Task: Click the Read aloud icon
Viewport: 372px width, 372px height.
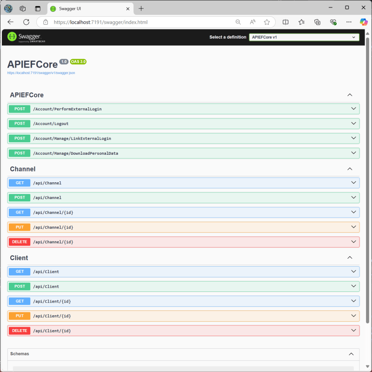Action: 252,22
